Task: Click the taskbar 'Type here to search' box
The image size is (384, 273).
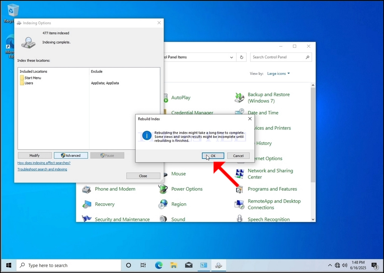Action: point(69,265)
